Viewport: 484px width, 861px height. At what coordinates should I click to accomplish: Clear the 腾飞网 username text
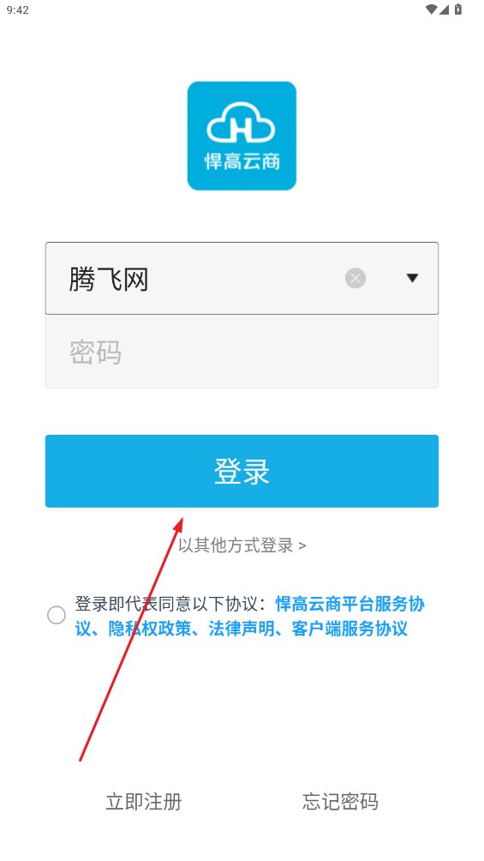356,279
